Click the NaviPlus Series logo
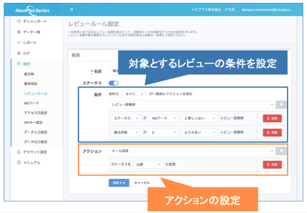The image size is (307, 213). pos(32,10)
